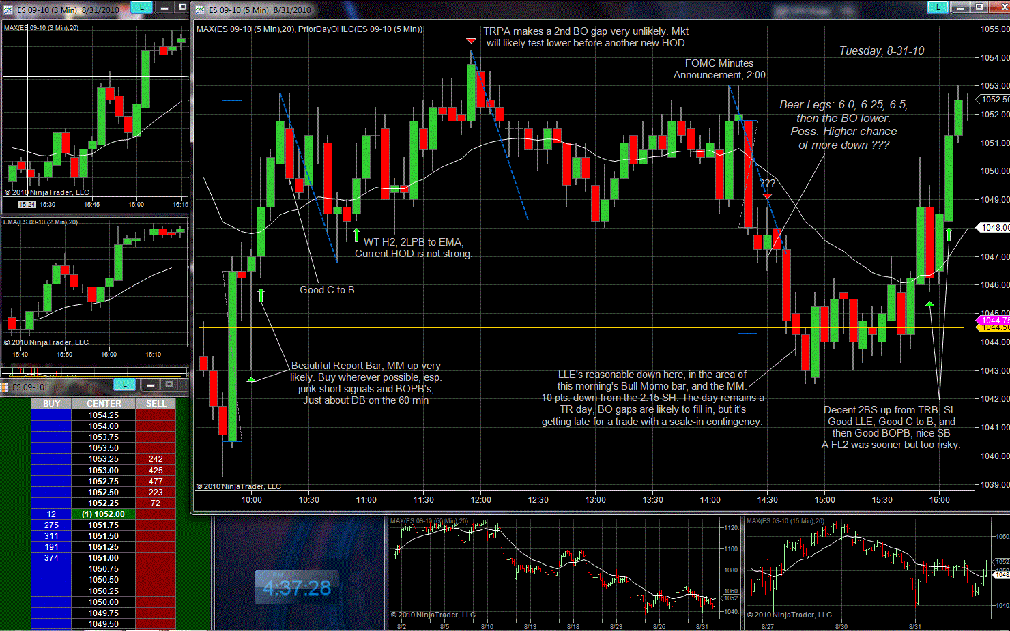Click the 4:37:28 clock widget

[297, 587]
